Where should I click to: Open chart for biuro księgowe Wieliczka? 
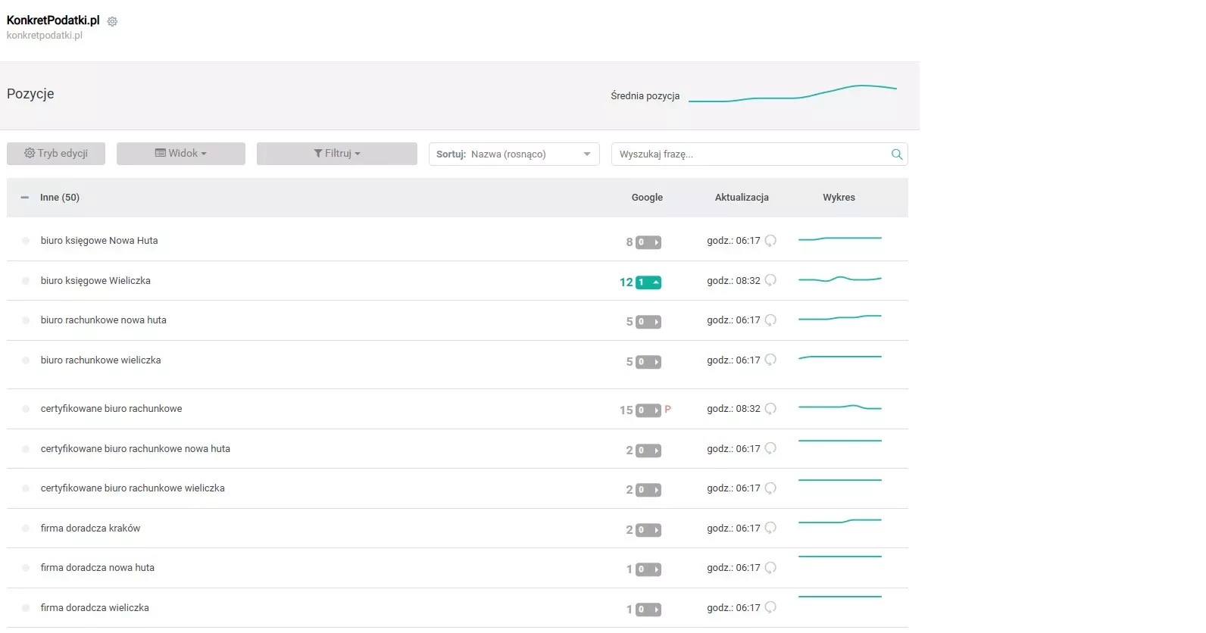[840, 279]
